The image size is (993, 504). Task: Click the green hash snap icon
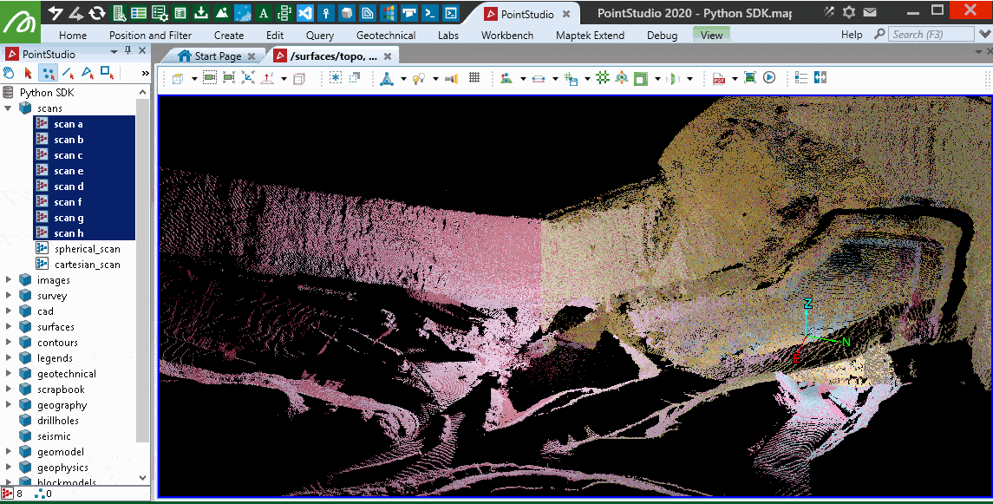click(x=603, y=78)
